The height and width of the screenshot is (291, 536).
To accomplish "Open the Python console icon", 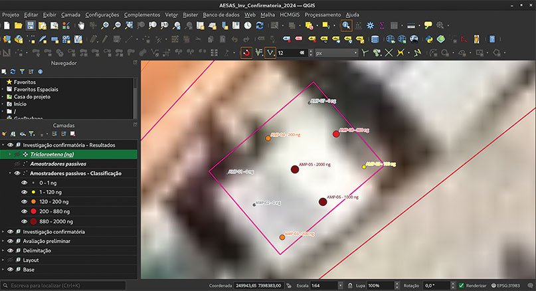I will [x=429, y=39].
